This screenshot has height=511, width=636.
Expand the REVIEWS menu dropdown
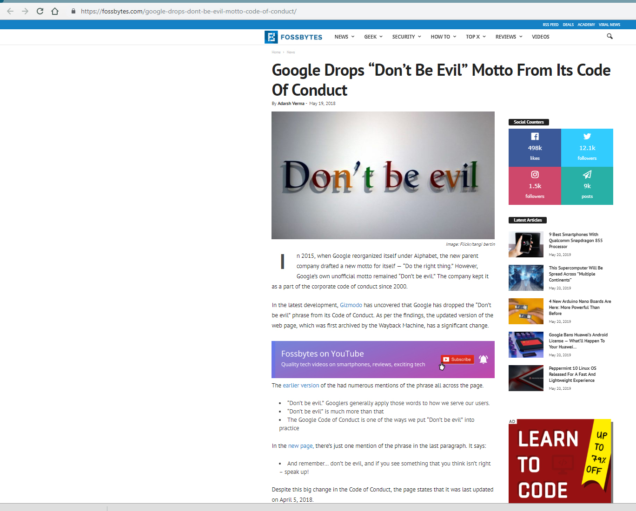[509, 37]
